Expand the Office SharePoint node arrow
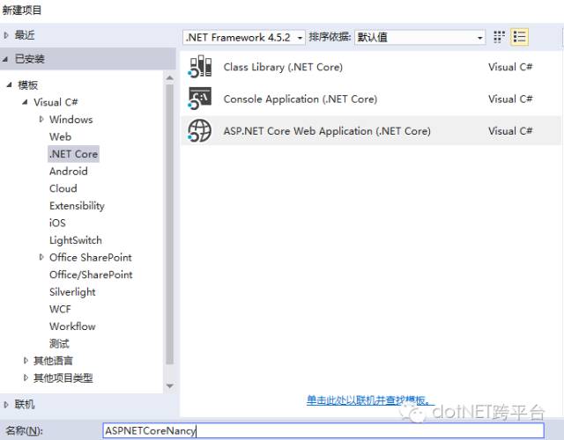The width and height of the screenshot is (564, 440). click(x=41, y=257)
